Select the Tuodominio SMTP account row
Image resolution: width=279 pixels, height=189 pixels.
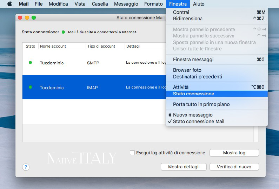(x=94, y=62)
